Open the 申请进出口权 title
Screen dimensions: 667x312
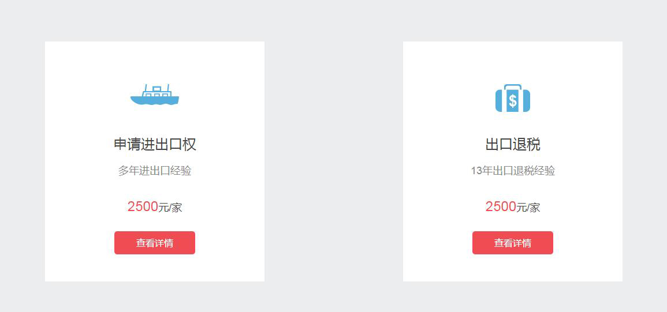click(155, 144)
